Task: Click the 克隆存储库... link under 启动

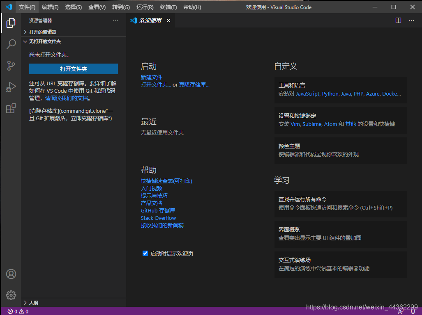Action: 194,84
